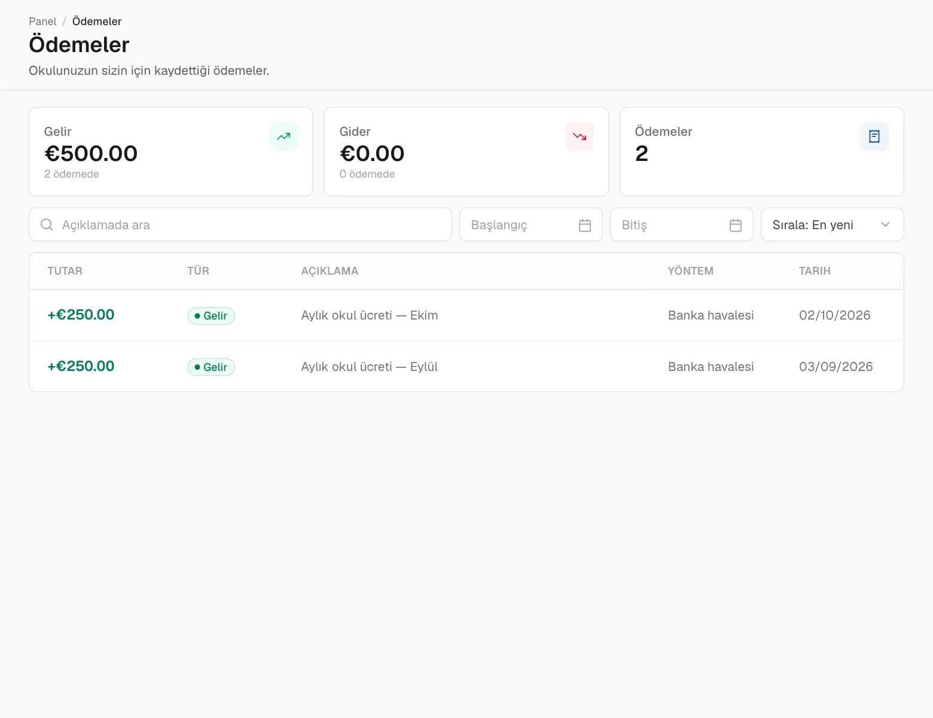Click the '2 ödemede' caption
The height and width of the screenshot is (718, 933).
(72, 174)
